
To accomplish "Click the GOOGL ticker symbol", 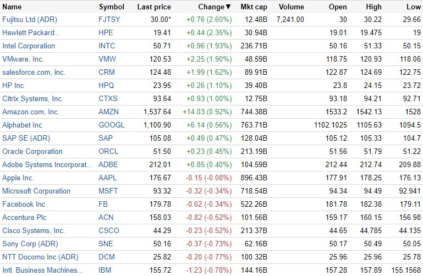I will coord(112,125).
